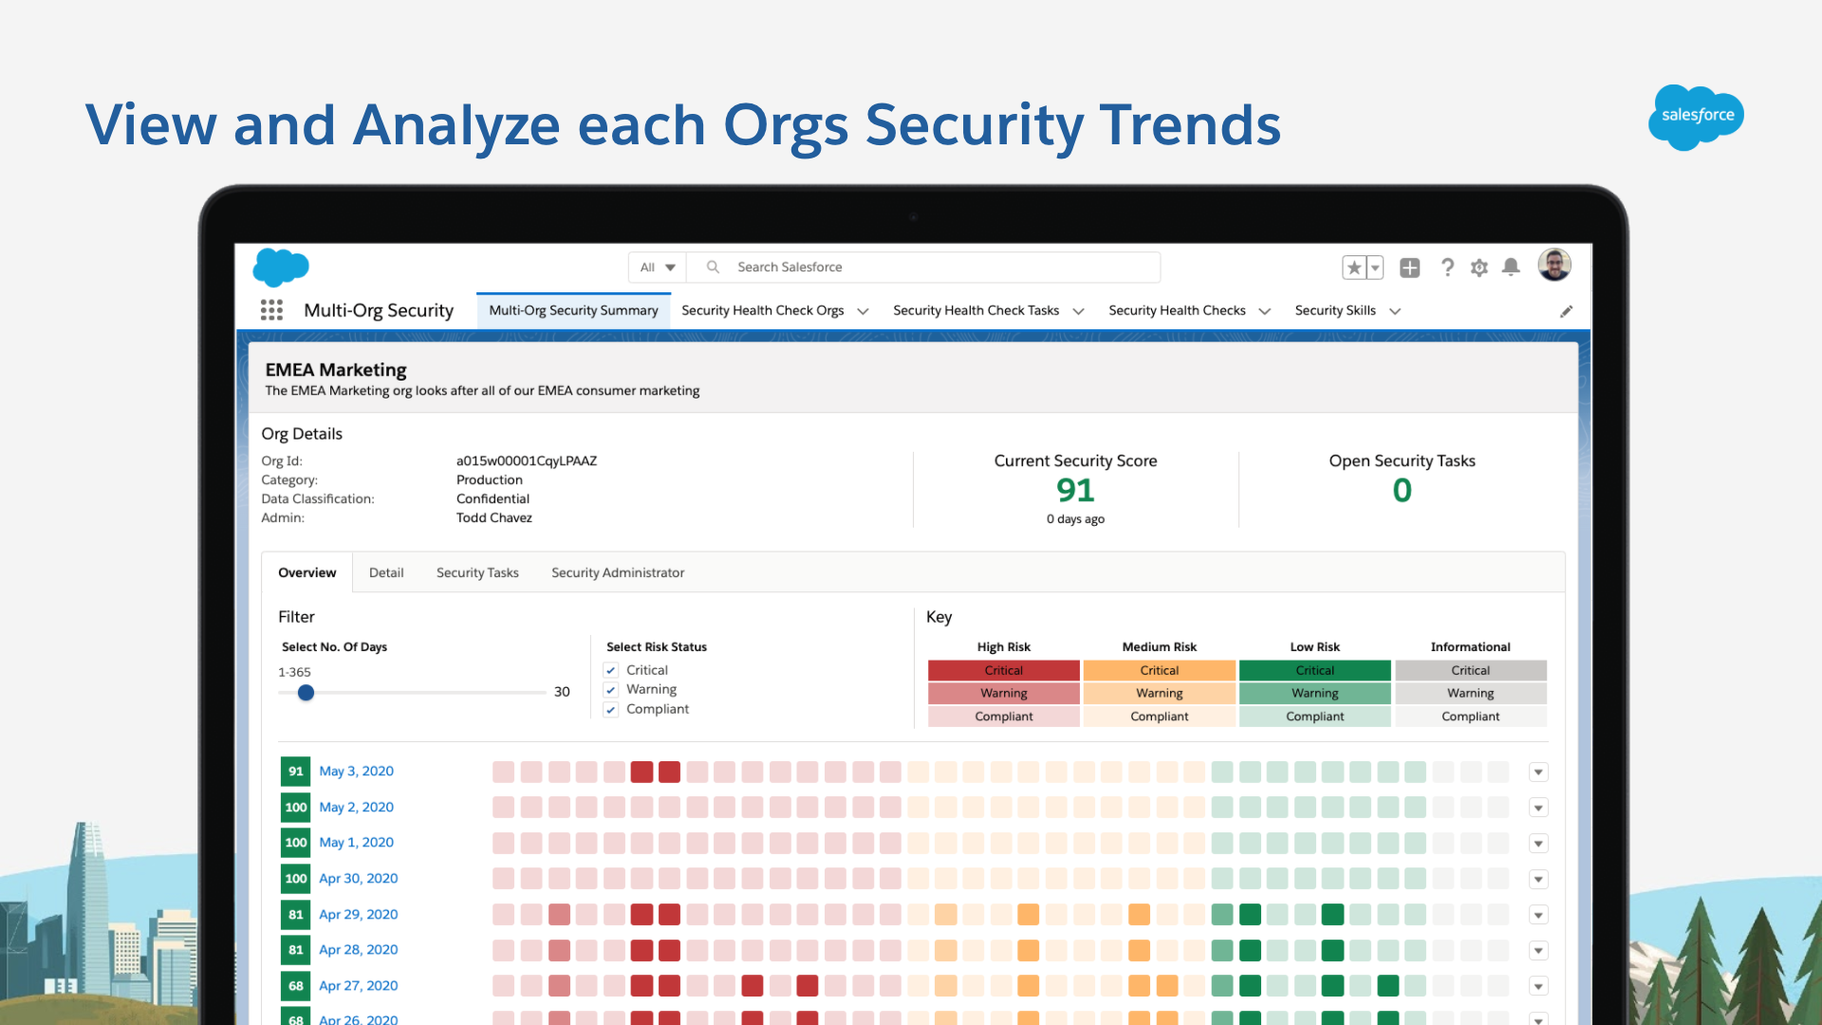Click the Help question mark icon

(x=1447, y=267)
